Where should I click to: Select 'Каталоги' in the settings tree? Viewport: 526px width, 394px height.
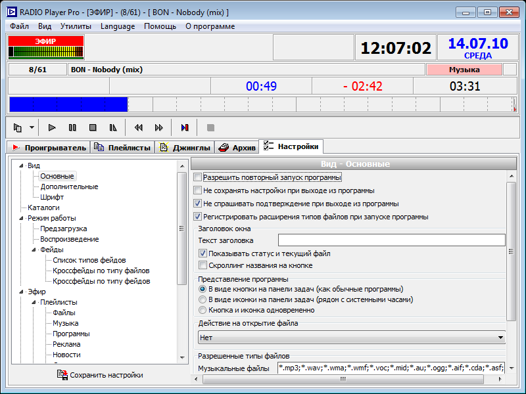coord(43,208)
